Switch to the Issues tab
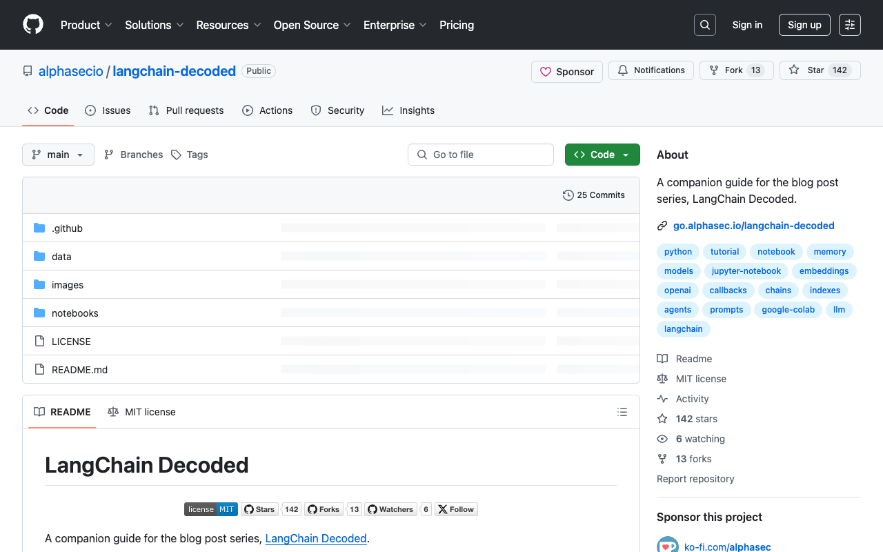The height and width of the screenshot is (552, 883). [108, 110]
